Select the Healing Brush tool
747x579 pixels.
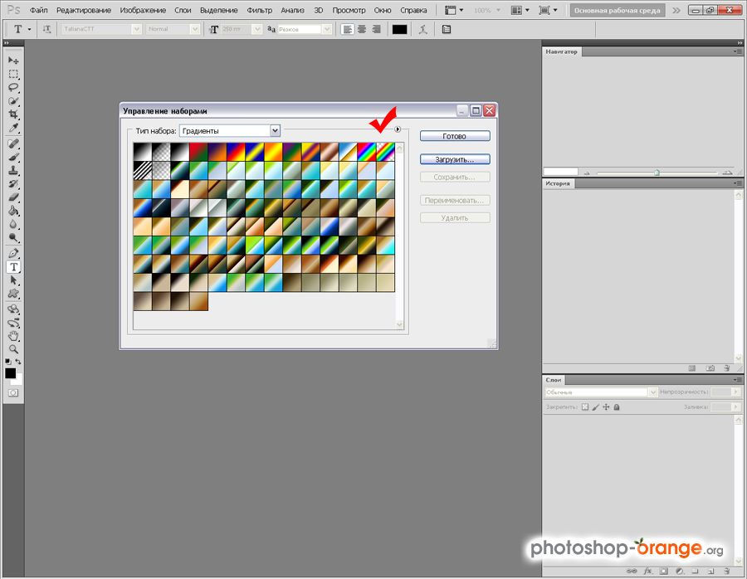[x=13, y=144]
